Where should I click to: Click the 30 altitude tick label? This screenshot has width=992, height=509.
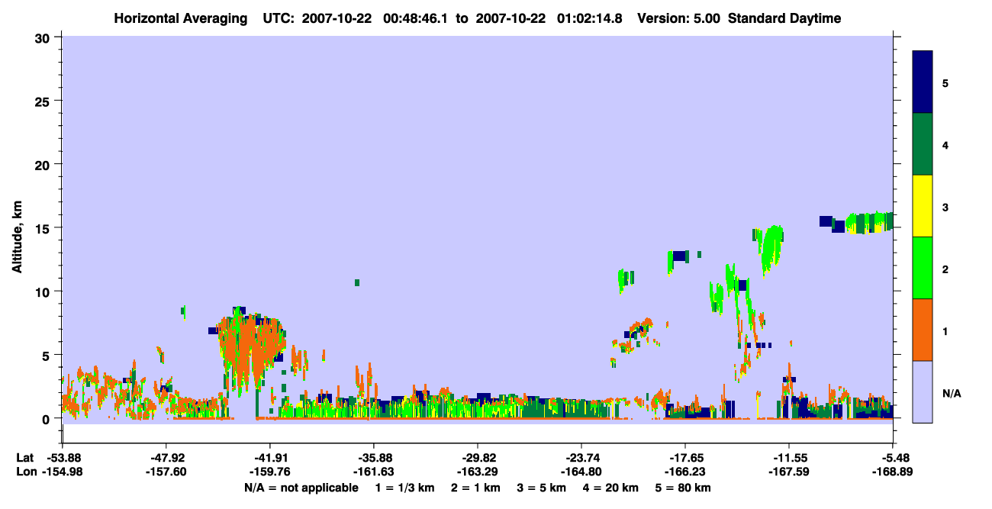click(x=44, y=37)
